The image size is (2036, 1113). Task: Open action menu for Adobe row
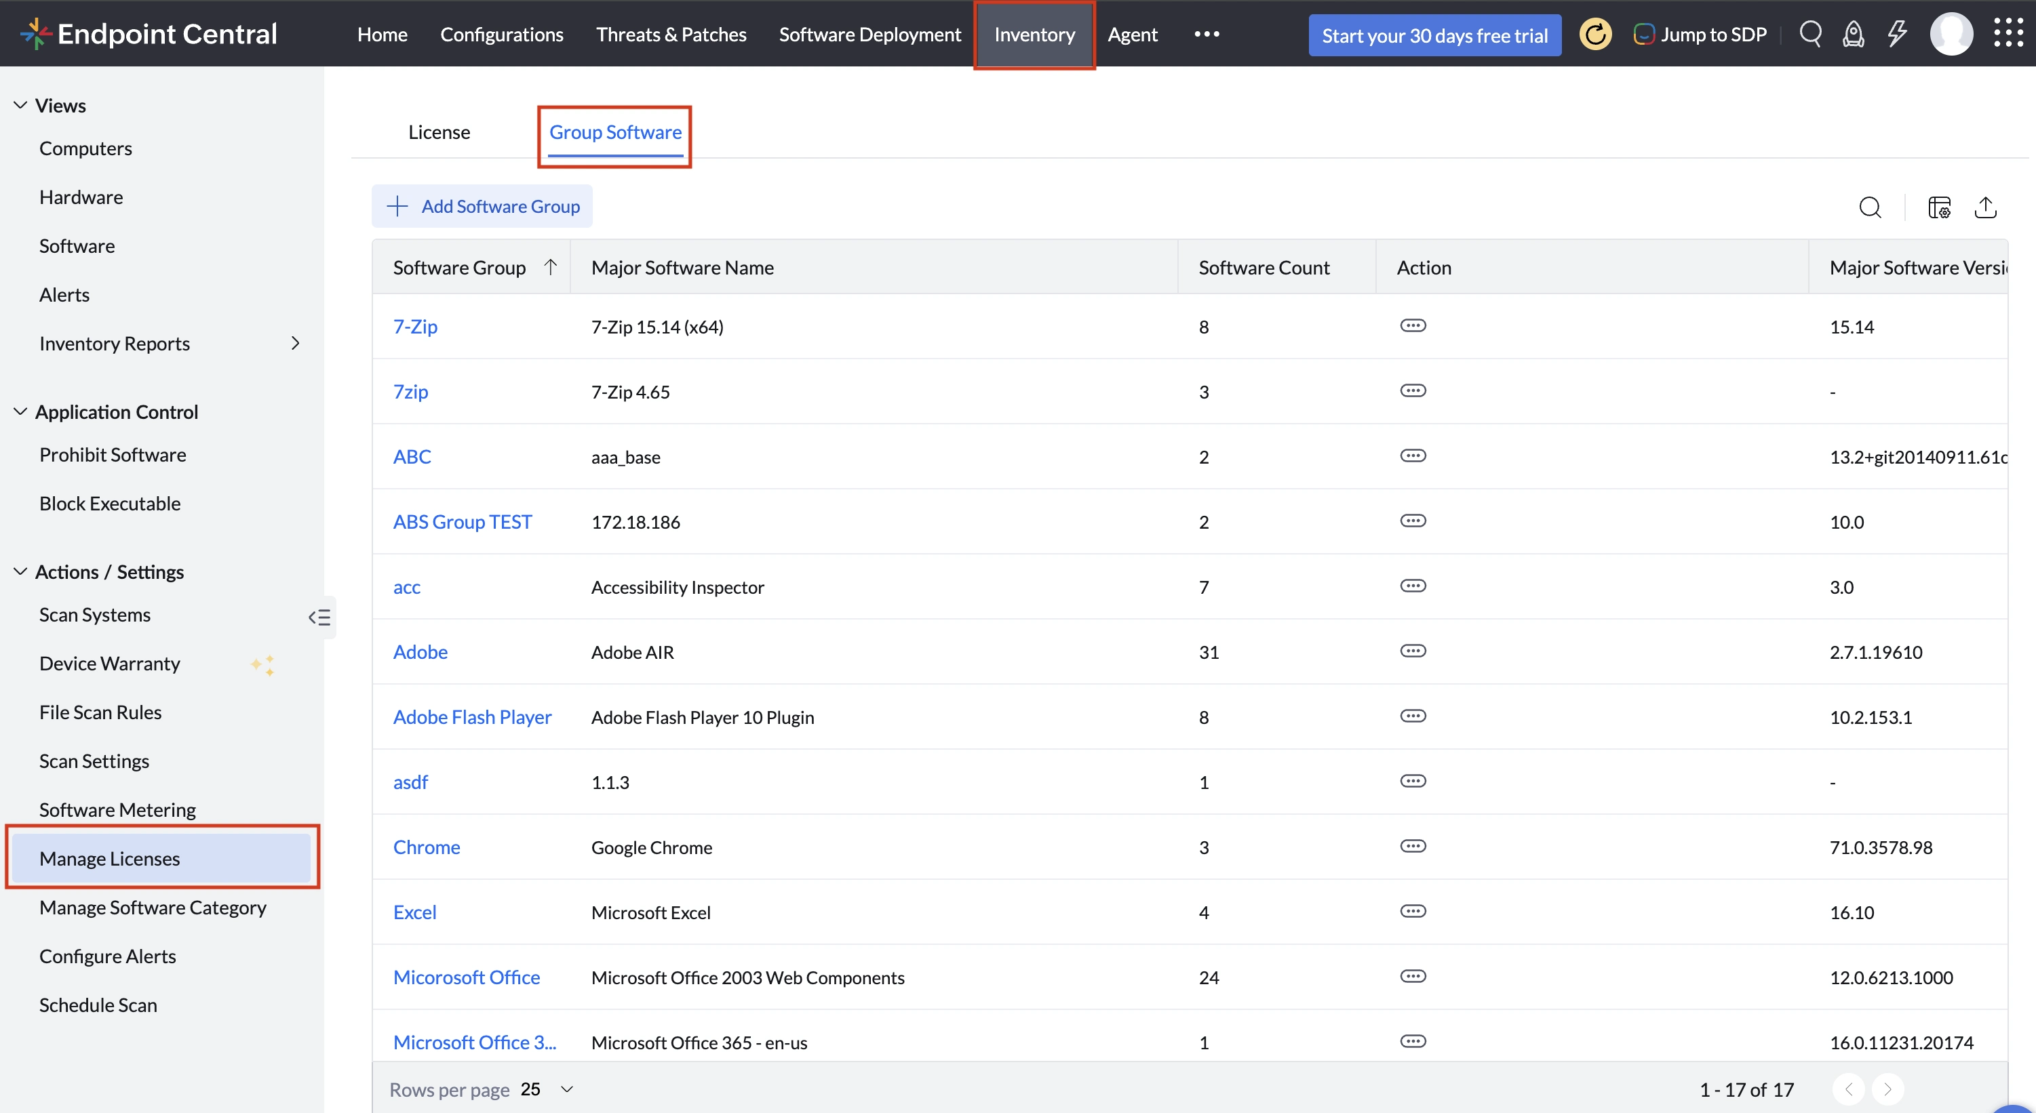pyautogui.click(x=1413, y=651)
